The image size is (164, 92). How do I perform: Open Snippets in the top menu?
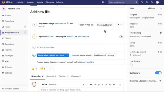coord(60,2)
